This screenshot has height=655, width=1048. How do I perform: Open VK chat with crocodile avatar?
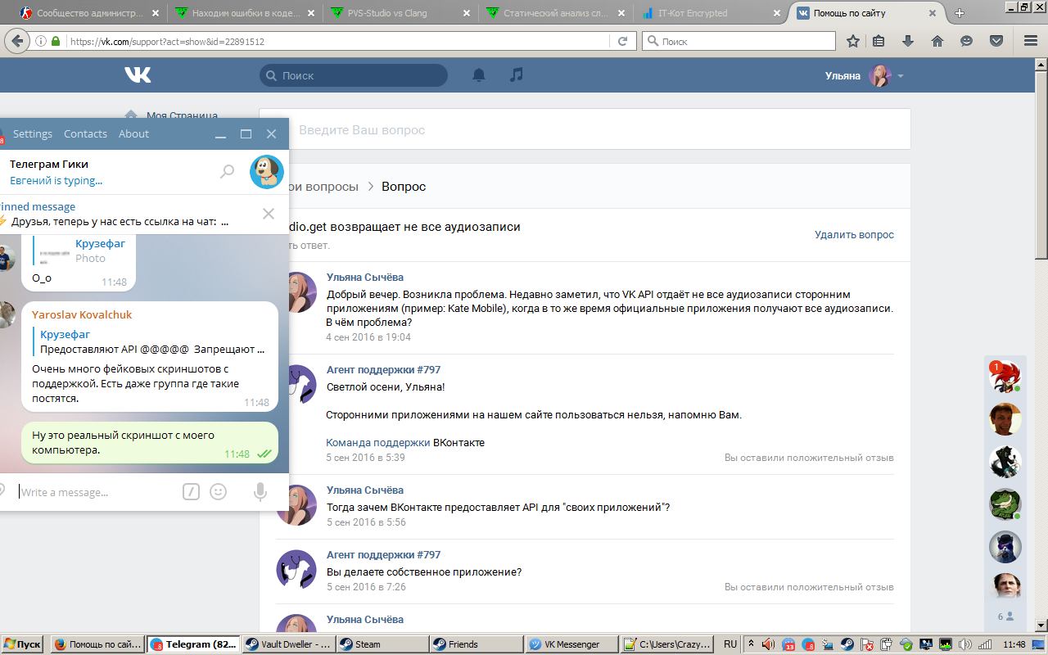pyautogui.click(x=1005, y=504)
